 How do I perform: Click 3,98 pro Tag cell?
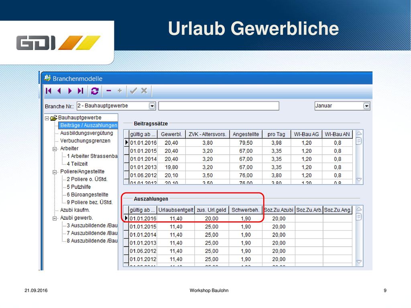tap(276, 143)
